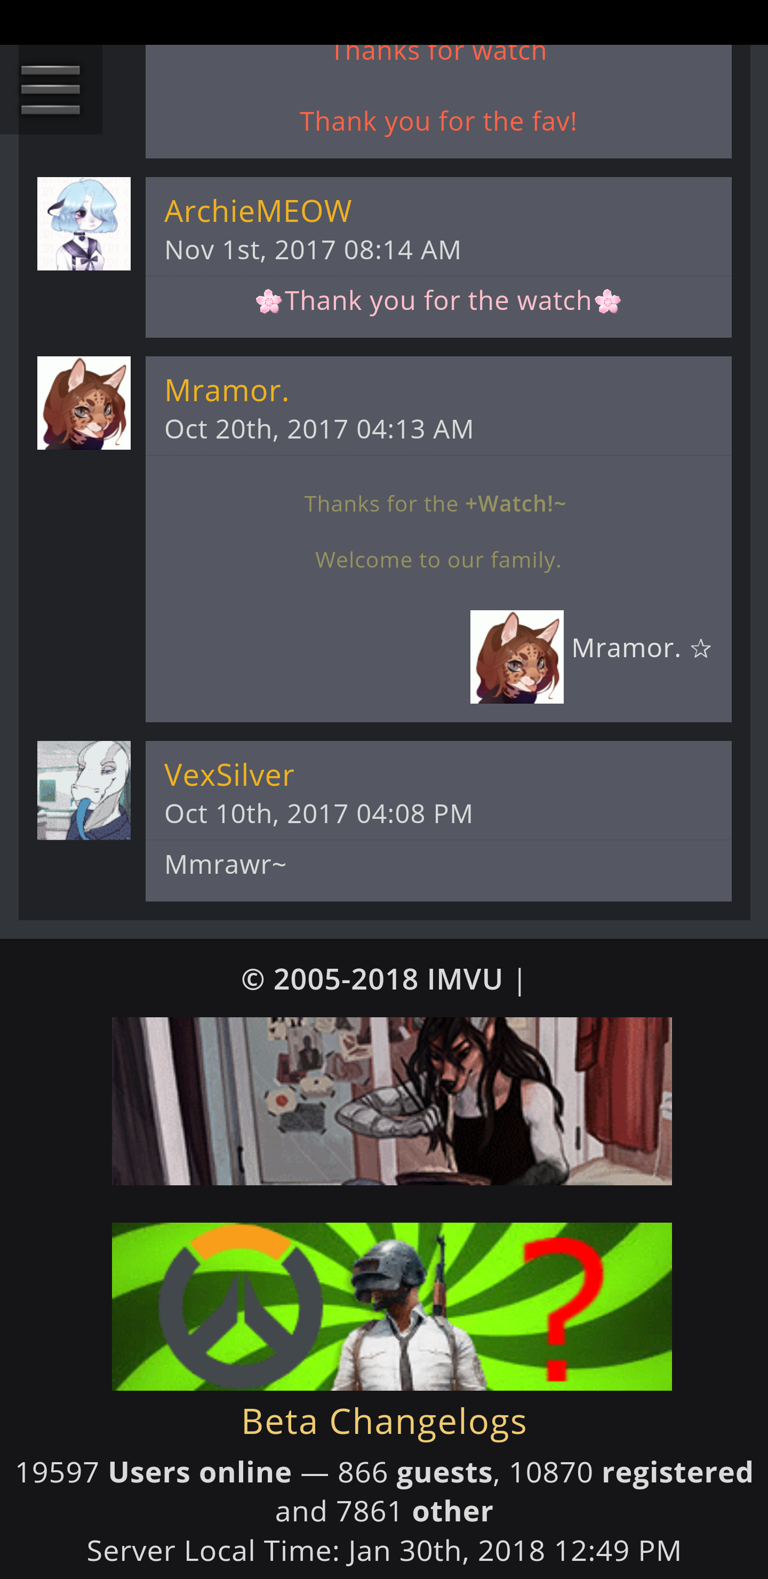Open VexSilver's avatar thumbnail
This screenshot has height=1579, width=768.
(x=84, y=790)
